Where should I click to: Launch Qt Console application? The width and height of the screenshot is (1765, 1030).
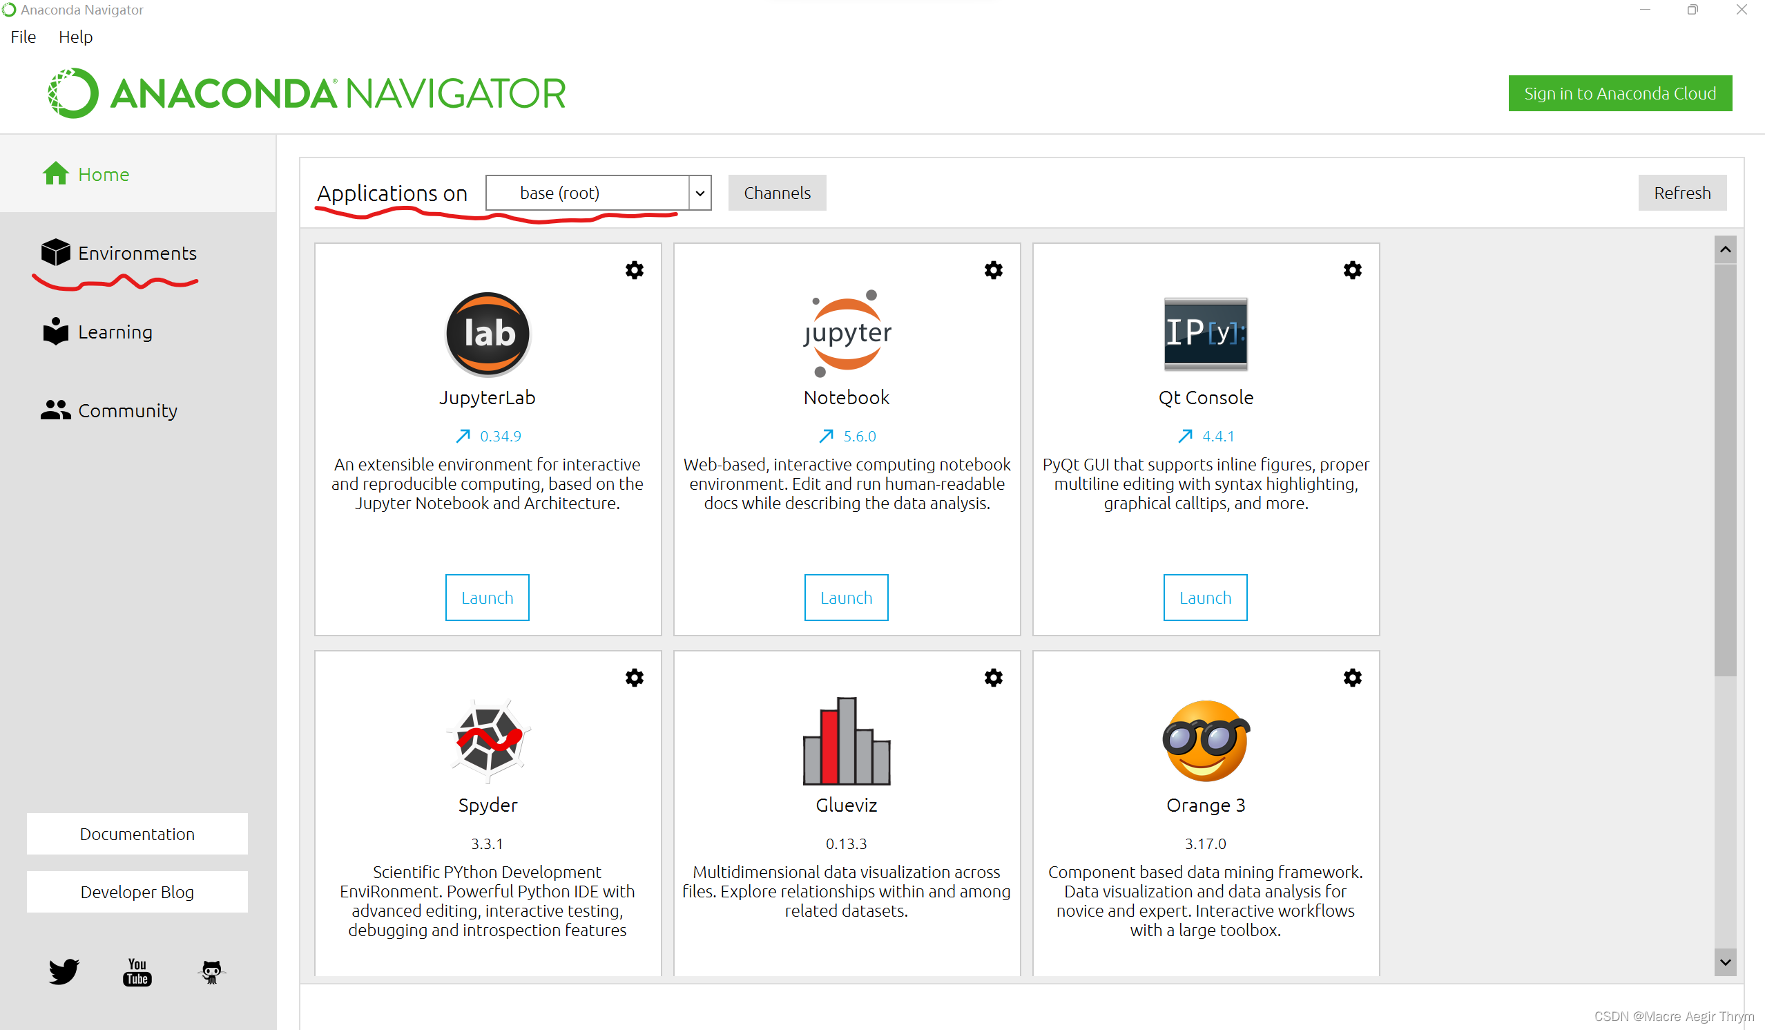pos(1204,596)
